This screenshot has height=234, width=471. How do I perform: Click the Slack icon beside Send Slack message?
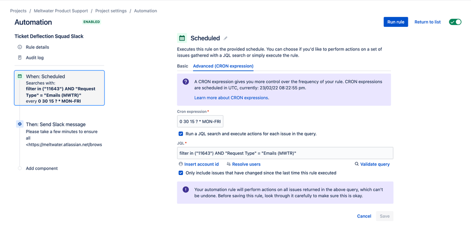(x=20, y=124)
